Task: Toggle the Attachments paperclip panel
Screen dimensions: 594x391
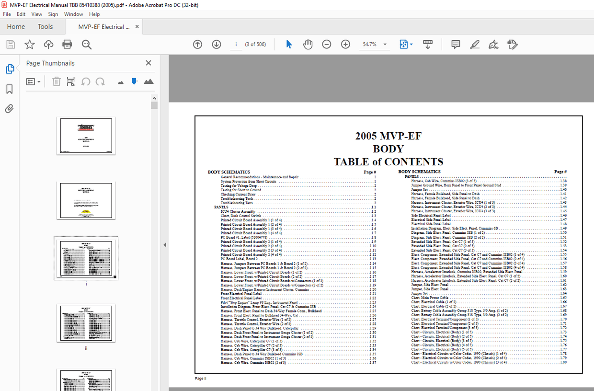Action: click(x=9, y=109)
